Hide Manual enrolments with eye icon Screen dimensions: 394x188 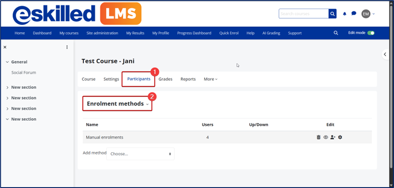click(x=326, y=138)
